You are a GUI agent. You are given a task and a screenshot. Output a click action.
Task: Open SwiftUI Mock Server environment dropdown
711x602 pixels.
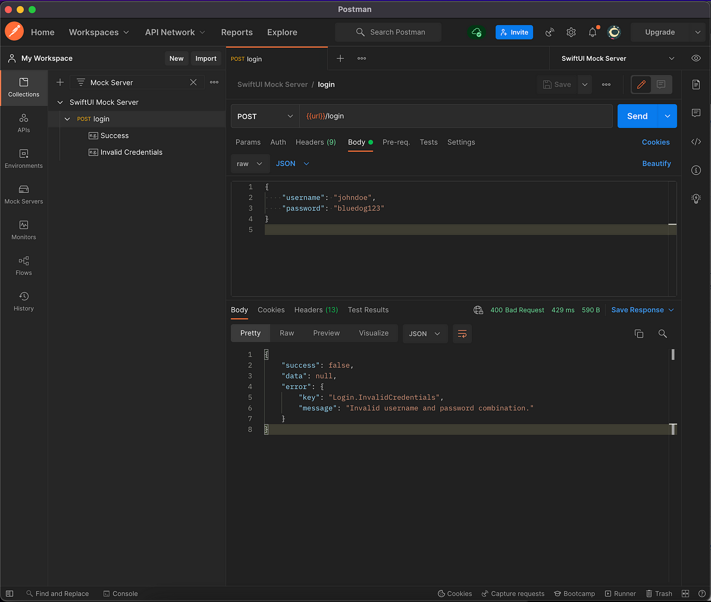coord(618,58)
